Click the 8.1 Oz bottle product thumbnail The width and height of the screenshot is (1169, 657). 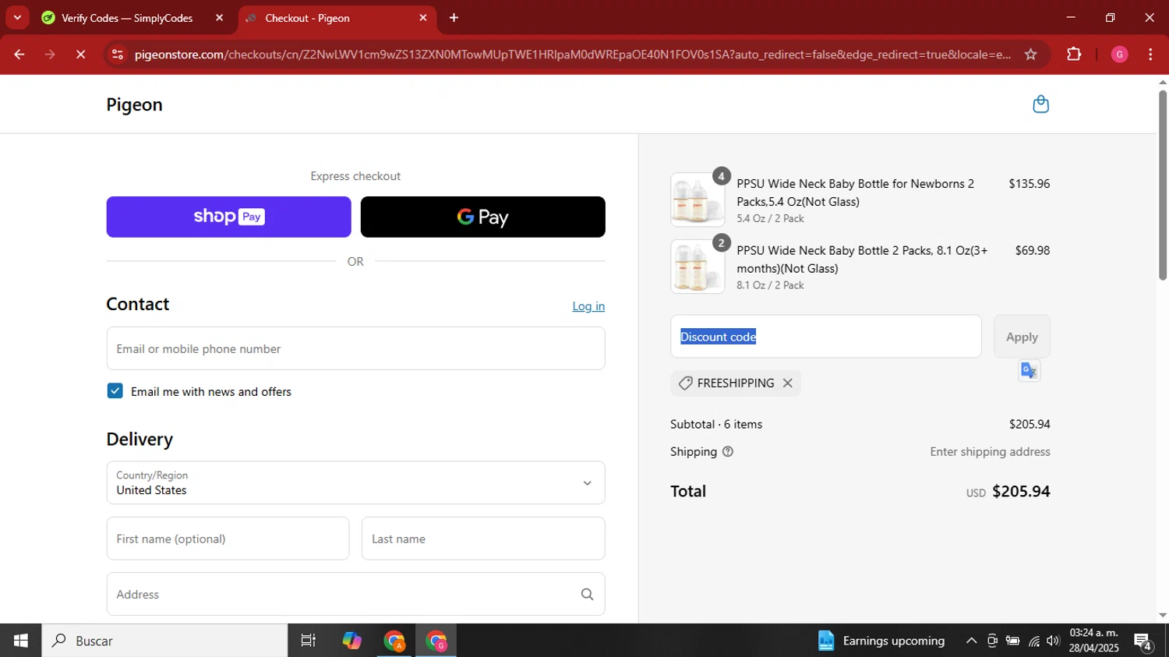(697, 267)
